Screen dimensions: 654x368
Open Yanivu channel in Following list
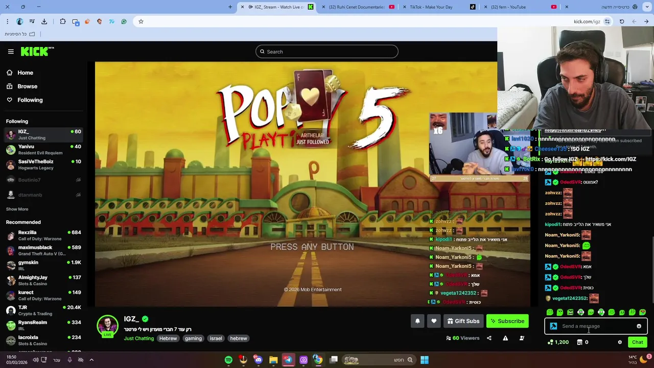tap(43, 150)
